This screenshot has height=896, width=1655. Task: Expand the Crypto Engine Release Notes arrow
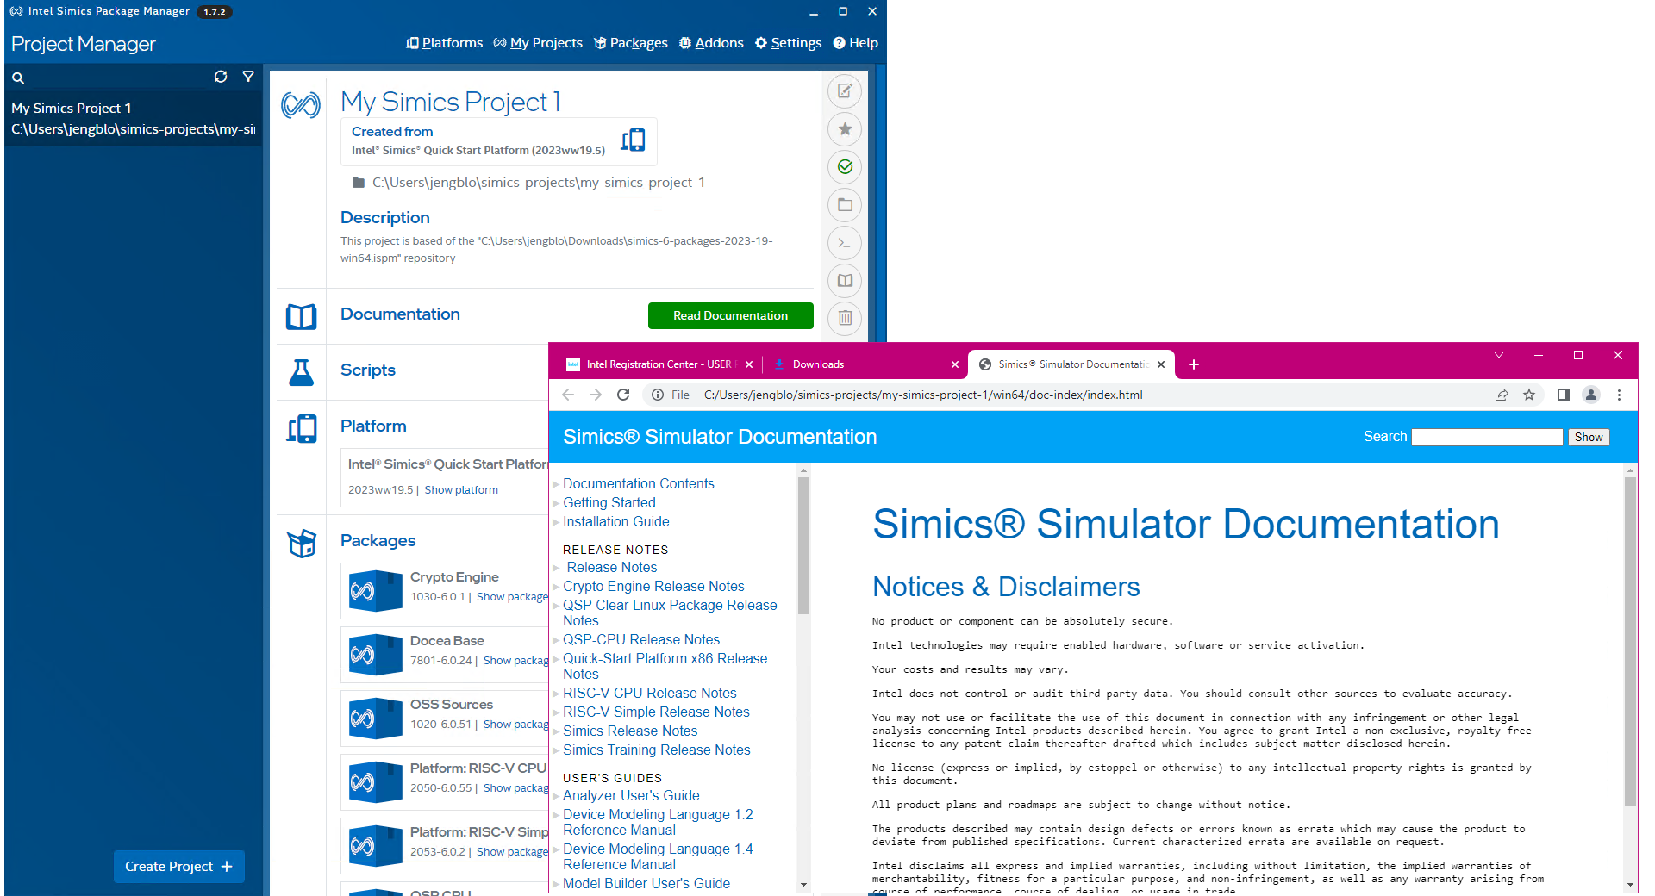tap(556, 587)
